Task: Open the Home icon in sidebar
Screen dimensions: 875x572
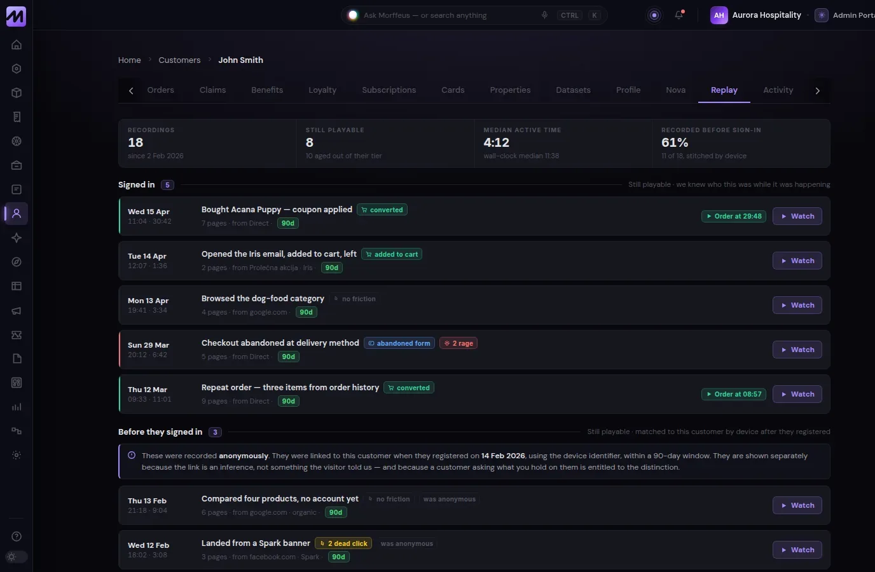Action: coord(17,44)
